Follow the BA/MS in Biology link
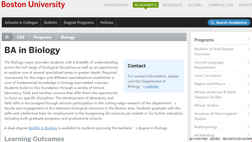252x142 pixels. (43, 128)
